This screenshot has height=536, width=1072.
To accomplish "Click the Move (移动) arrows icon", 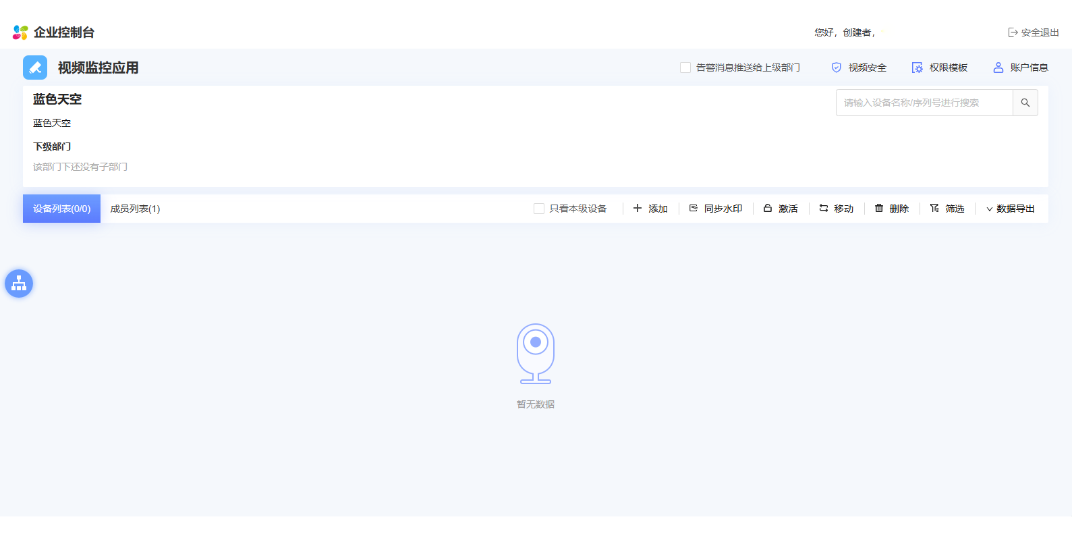I will pos(824,209).
